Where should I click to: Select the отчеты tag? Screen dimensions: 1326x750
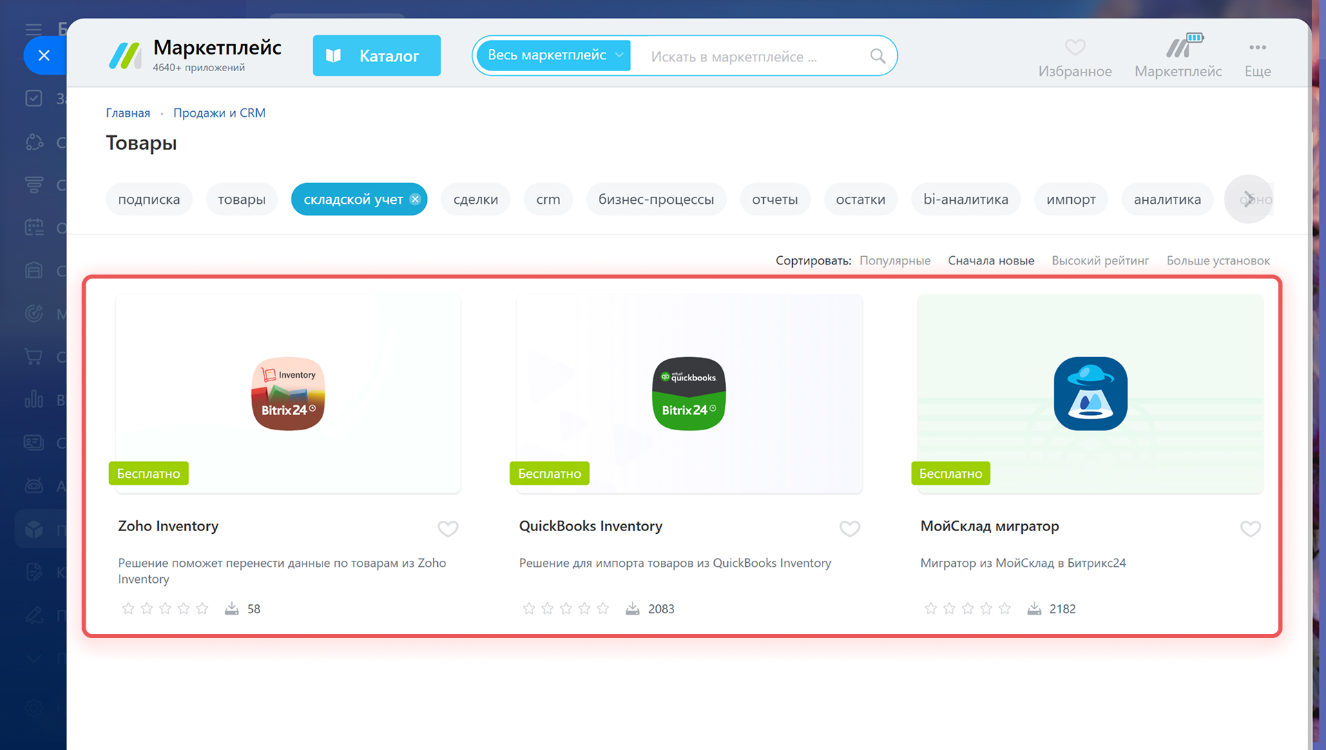point(775,199)
